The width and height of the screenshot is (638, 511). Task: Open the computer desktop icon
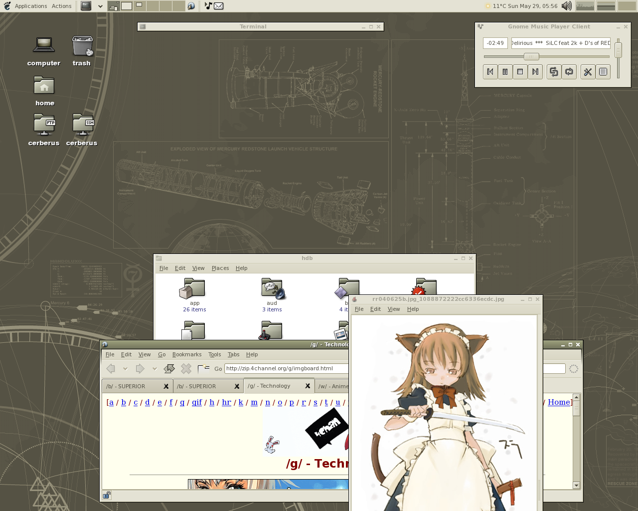[x=44, y=51]
